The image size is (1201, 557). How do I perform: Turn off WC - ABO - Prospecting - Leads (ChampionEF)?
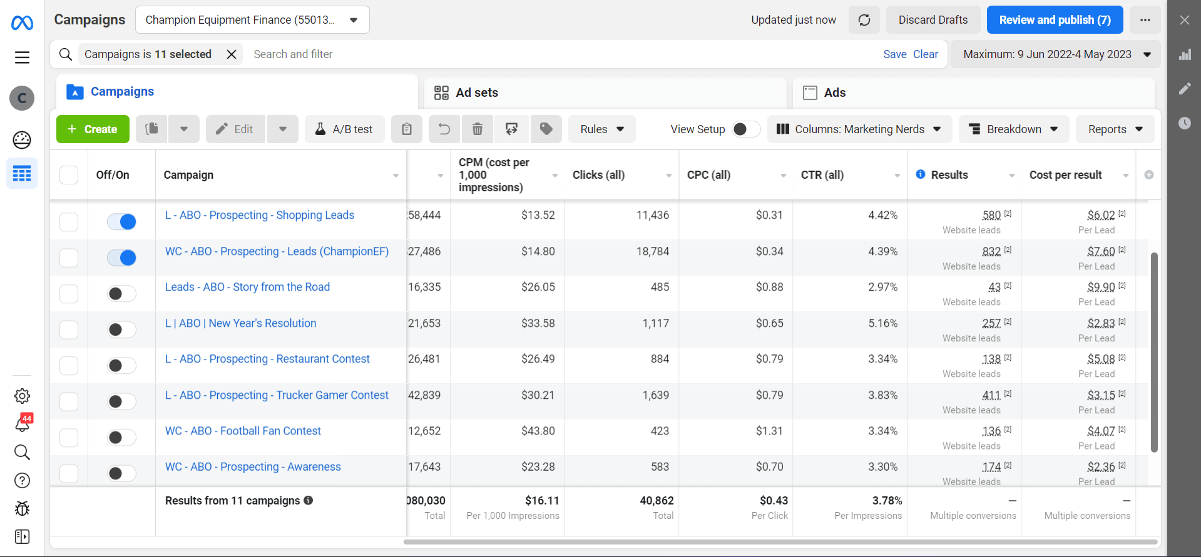[121, 258]
